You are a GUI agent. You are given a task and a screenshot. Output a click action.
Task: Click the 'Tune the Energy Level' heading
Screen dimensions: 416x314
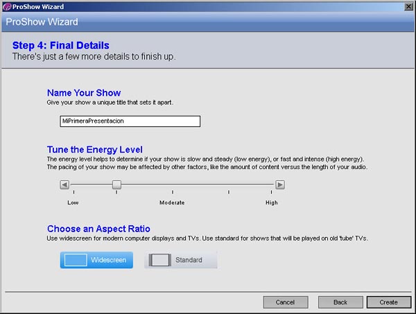[95, 150]
